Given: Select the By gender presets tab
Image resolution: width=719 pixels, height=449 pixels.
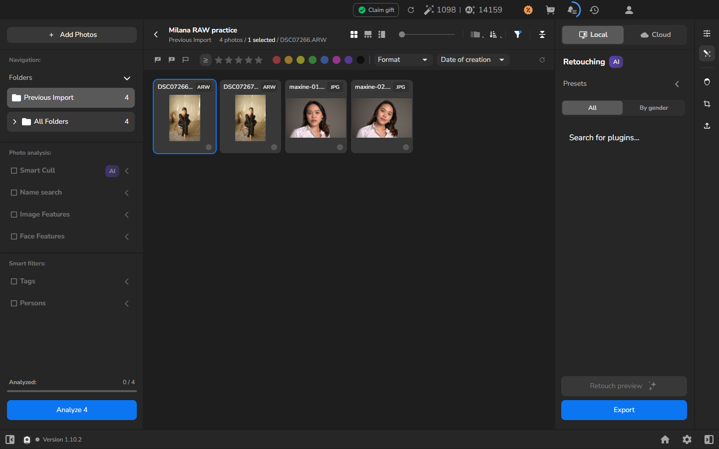Looking at the screenshot, I should [654, 108].
